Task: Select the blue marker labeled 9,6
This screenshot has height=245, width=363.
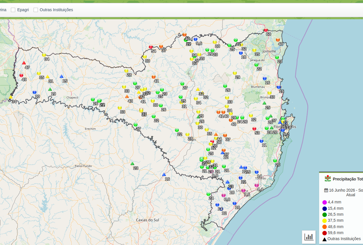Action: pyautogui.click(x=195, y=39)
